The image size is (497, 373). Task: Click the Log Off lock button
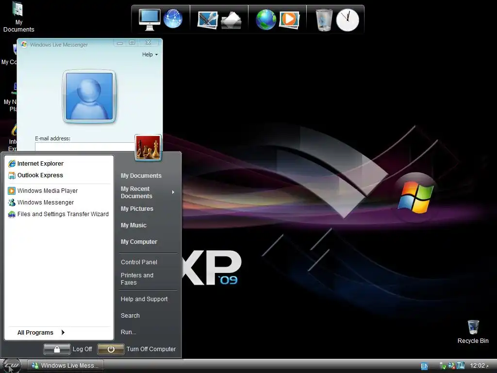point(57,349)
